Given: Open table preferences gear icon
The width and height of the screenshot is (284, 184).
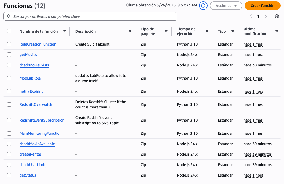Looking at the screenshot, I should pyautogui.click(x=277, y=16).
